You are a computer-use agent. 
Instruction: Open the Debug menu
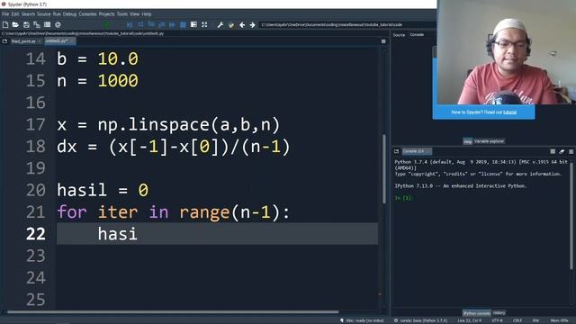click(69, 14)
